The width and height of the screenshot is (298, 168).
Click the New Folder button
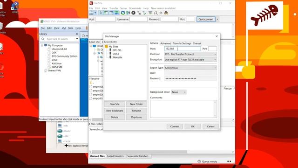point(136,104)
